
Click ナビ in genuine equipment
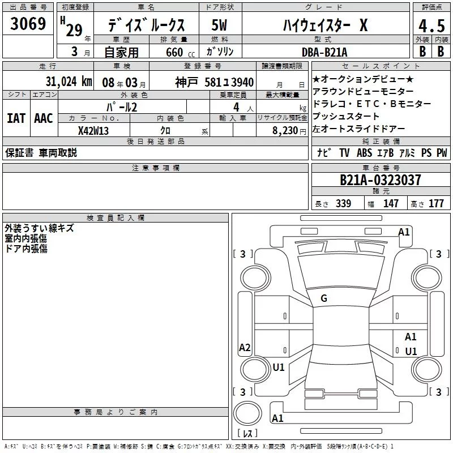[x=324, y=152]
